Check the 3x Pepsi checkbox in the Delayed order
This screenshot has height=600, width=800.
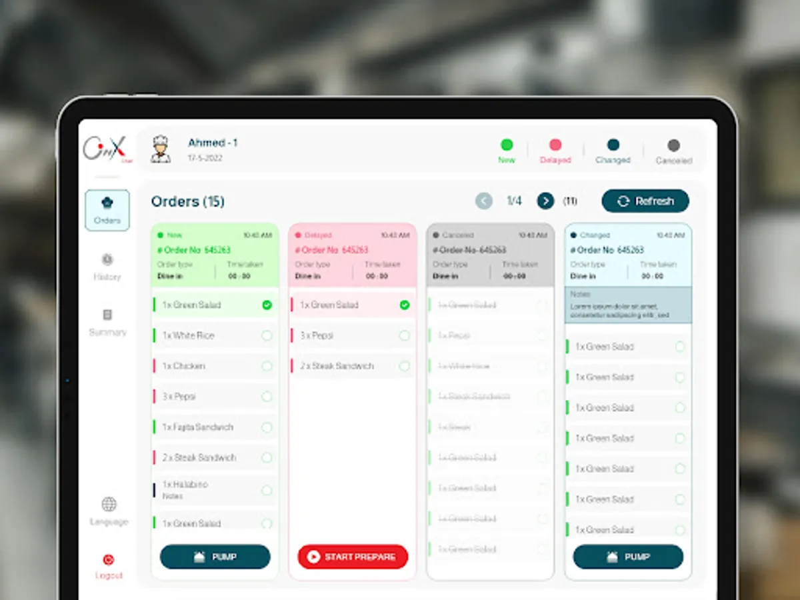[403, 335]
